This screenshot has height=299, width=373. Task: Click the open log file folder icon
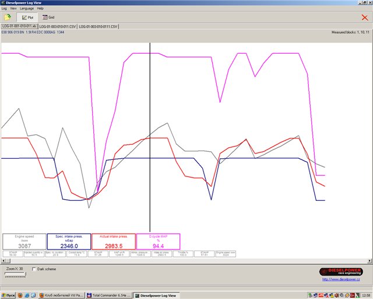point(8,18)
